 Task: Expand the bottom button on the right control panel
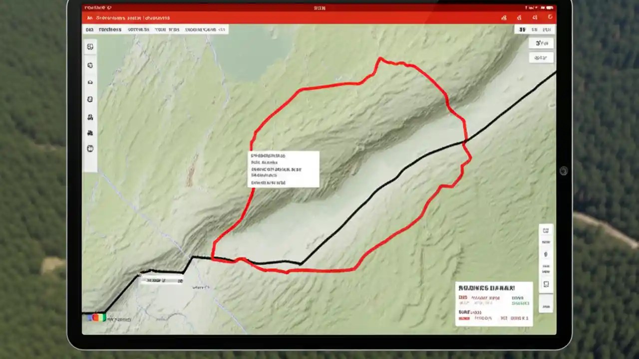coord(546,306)
